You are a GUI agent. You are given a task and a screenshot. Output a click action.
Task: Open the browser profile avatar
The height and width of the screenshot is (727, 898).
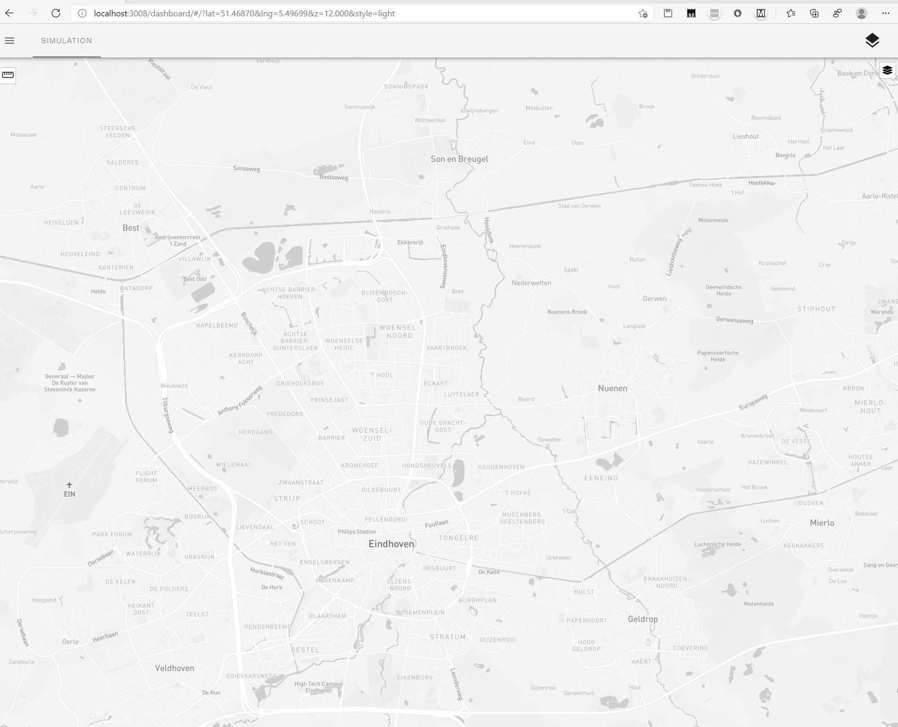(x=862, y=14)
